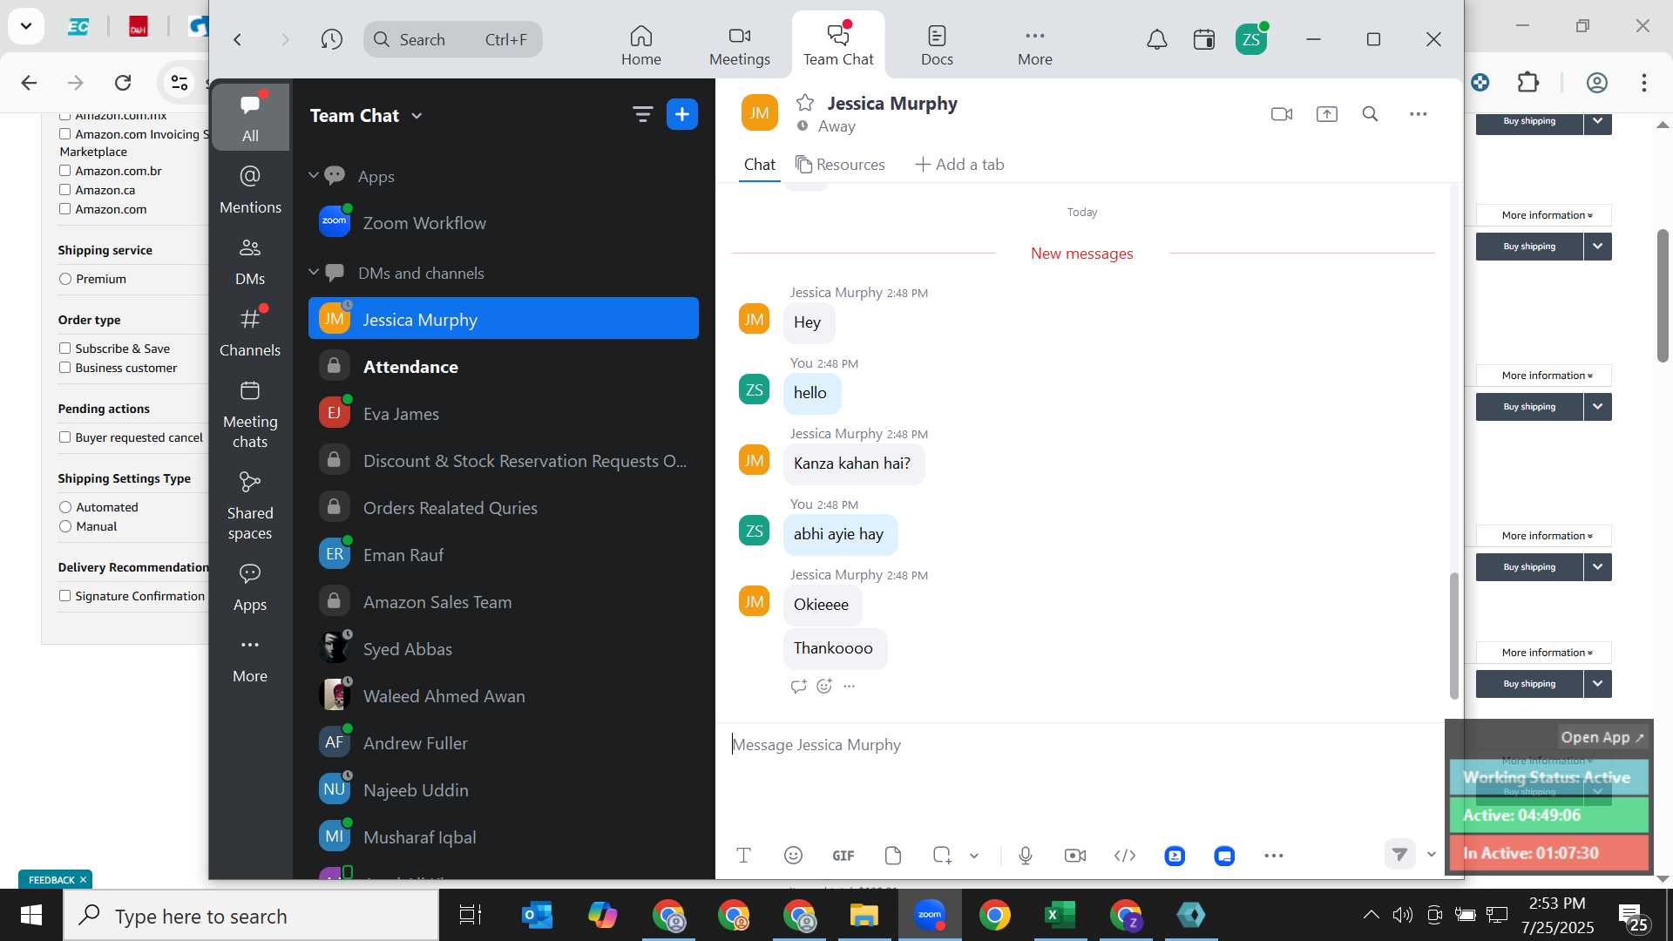
Task: Search within the Jessica Murphy chat
Action: pos(1370,114)
